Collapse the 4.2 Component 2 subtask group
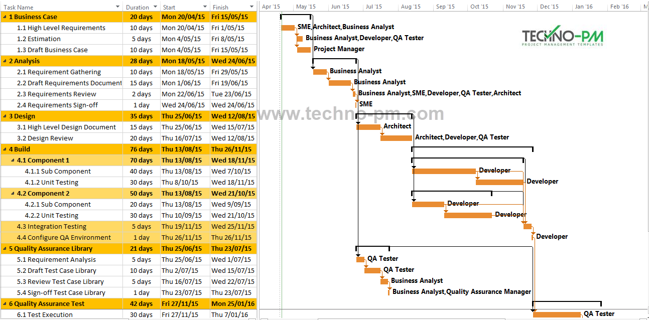The image size is (649, 320). (x=13, y=194)
